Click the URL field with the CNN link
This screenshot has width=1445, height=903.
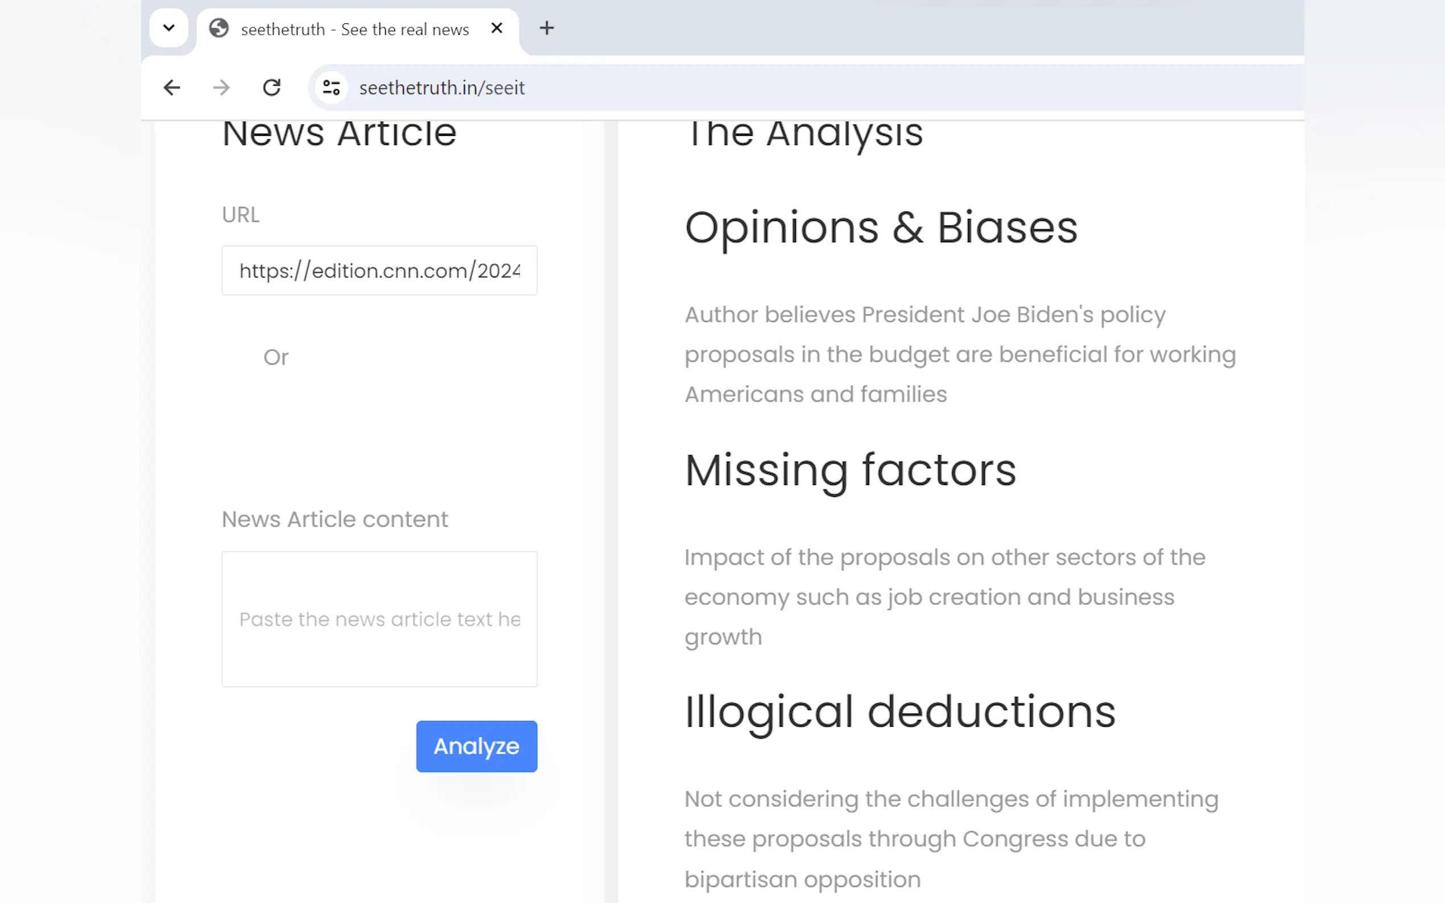point(379,271)
